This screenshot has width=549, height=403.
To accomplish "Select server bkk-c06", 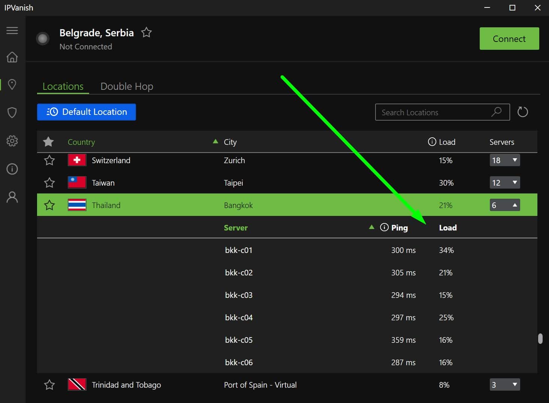I will pos(239,363).
